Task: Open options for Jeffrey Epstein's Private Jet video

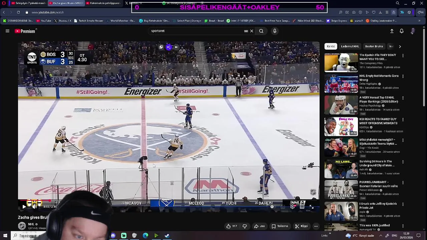Action: click(403, 204)
